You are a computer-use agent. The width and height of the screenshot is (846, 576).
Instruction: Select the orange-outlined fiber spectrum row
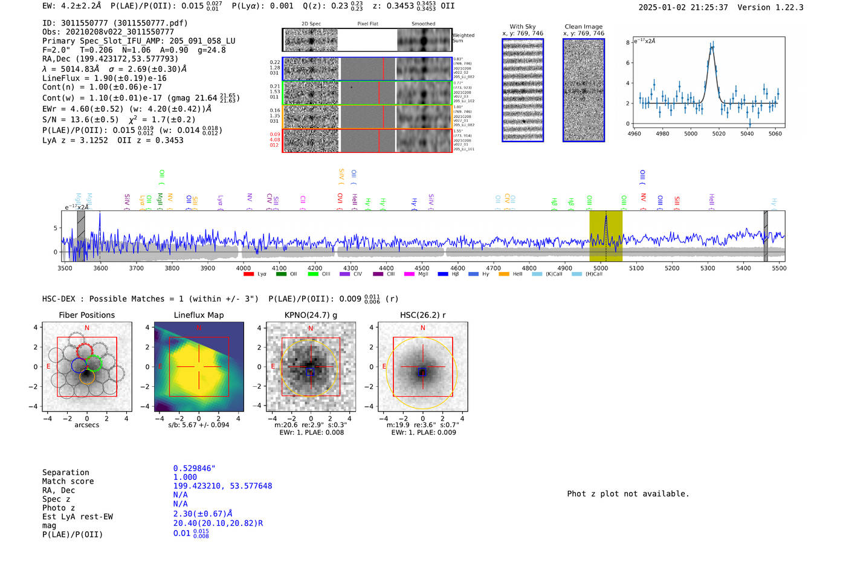(x=367, y=117)
